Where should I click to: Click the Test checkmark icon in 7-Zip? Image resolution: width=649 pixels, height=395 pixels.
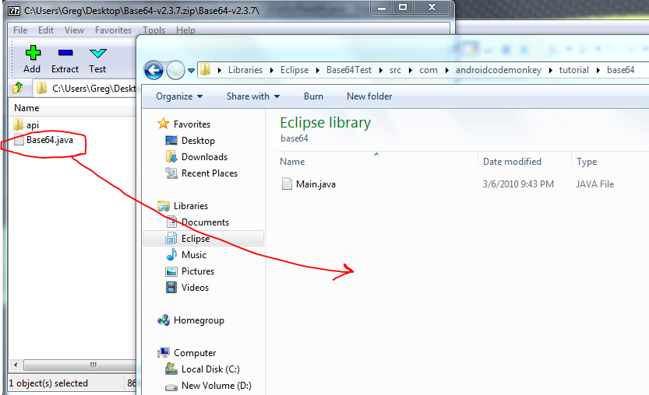pyautogui.click(x=98, y=53)
